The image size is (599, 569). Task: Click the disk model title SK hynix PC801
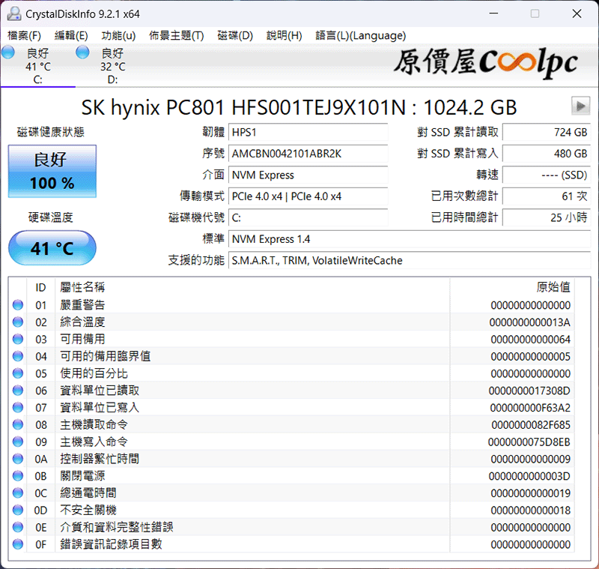(299, 107)
